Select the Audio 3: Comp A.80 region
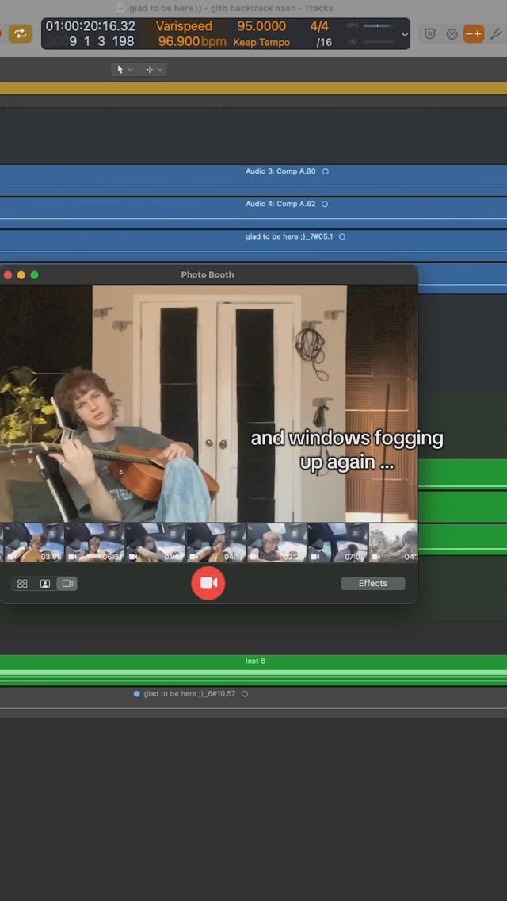The height and width of the screenshot is (901, 507). (x=280, y=175)
